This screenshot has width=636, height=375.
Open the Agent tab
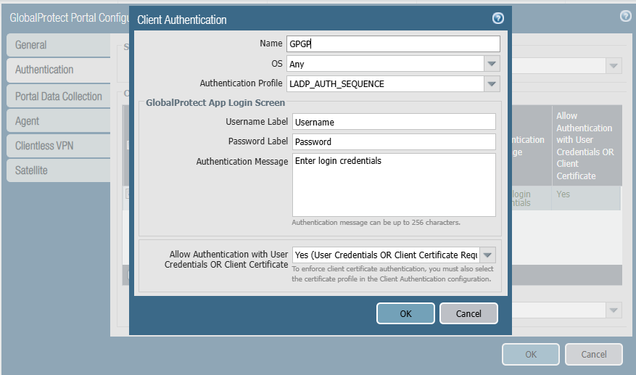tap(59, 121)
